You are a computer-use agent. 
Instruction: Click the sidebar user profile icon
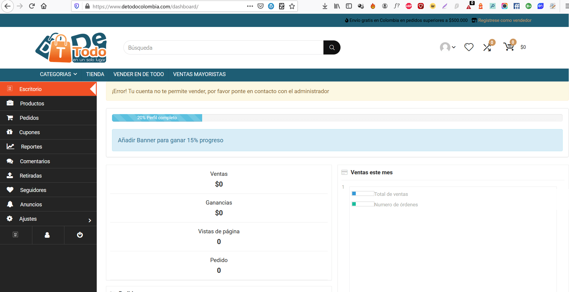coord(47,235)
